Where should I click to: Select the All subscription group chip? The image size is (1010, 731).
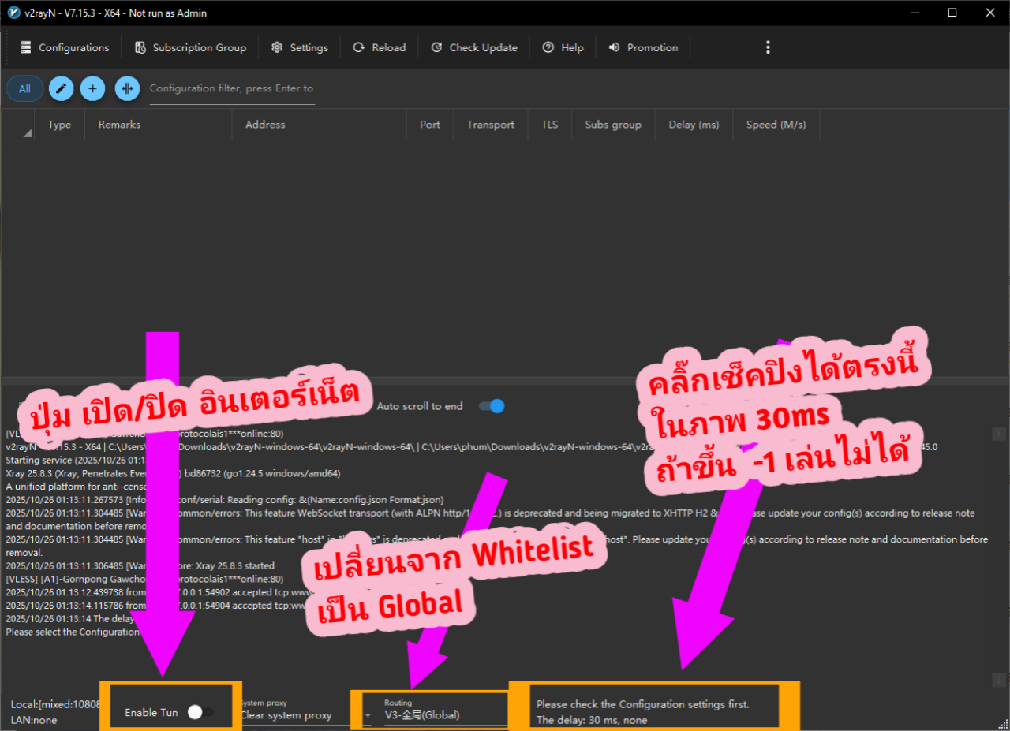click(24, 88)
